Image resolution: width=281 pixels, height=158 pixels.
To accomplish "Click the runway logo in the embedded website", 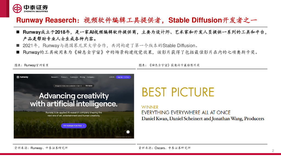I will tap(23, 77).
